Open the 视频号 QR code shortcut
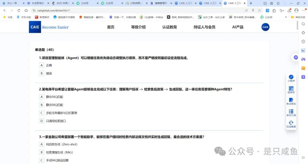 click(291, 90)
